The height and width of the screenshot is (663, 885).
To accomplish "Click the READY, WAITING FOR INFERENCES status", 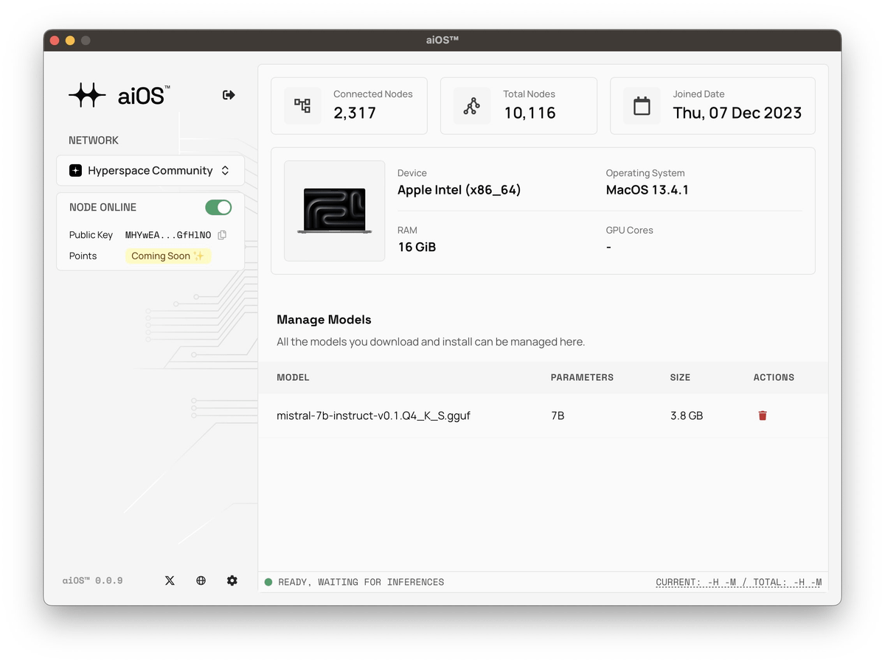I will point(361,581).
